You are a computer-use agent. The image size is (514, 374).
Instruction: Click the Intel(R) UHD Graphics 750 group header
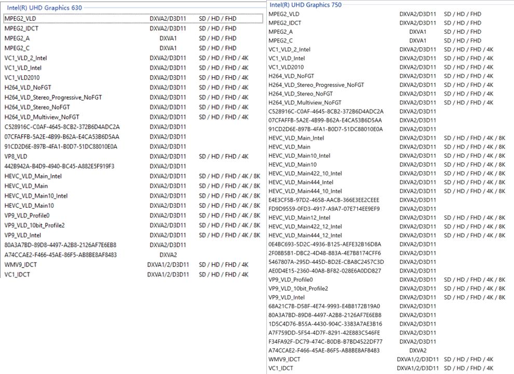tap(305, 5)
